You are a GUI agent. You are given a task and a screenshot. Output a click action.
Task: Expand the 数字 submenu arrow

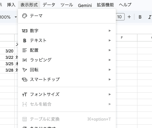click(x=110, y=30)
